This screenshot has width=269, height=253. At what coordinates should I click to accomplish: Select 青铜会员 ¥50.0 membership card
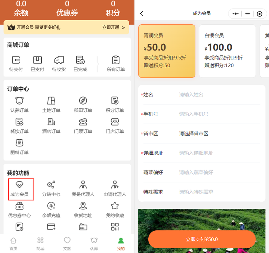pos(167,51)
